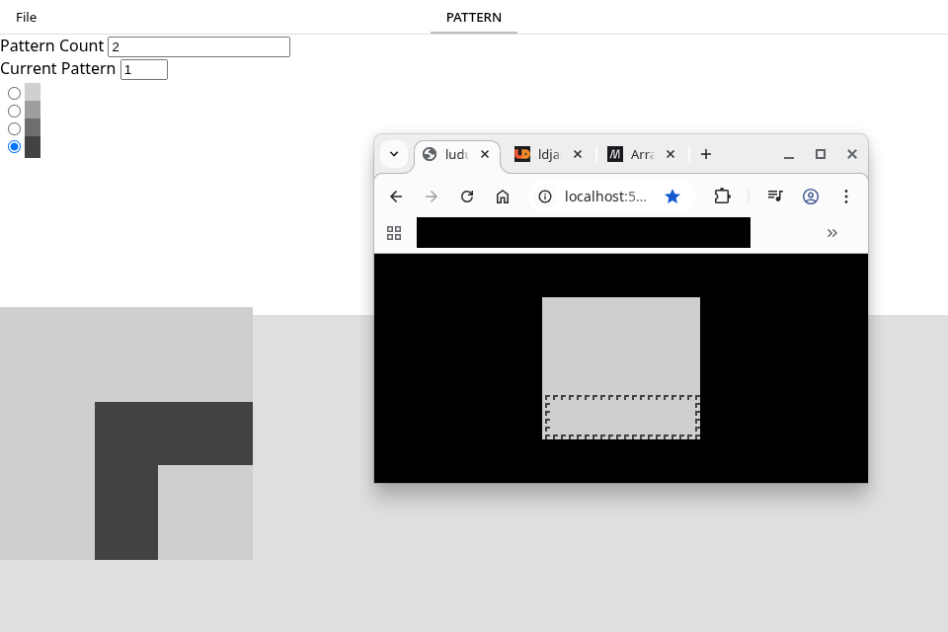Toggle the bookmark star for this page

point(672,197)
